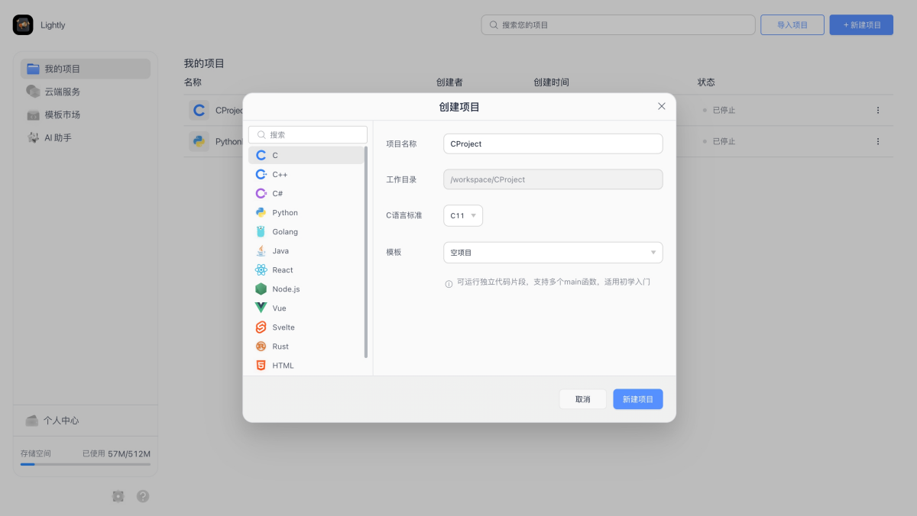Image resolution: width=917 pixels, height=516 pixels.
Task: Focus the 项目名称 CProject input
Action: 553,144
